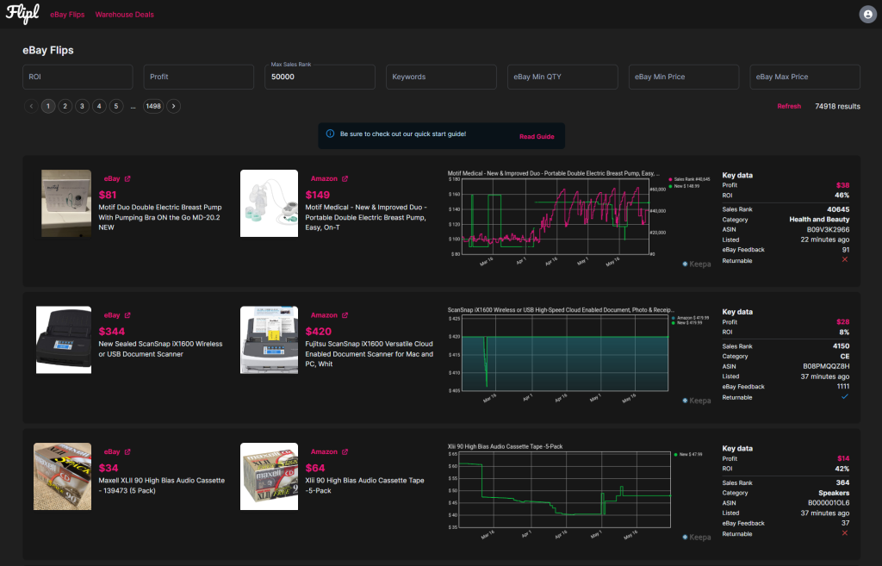Image resolution: width=882 pixels, height=566 pixels.
Task: Click the Max Sales Rank field showing 50000
Action: (x=320, y=77)
